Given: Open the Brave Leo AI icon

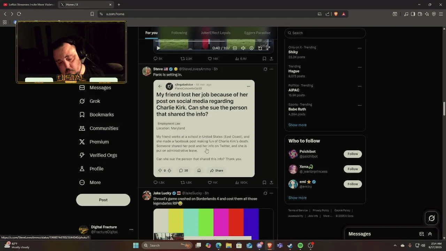Looking at the screenshot, I should click(427, 14).
